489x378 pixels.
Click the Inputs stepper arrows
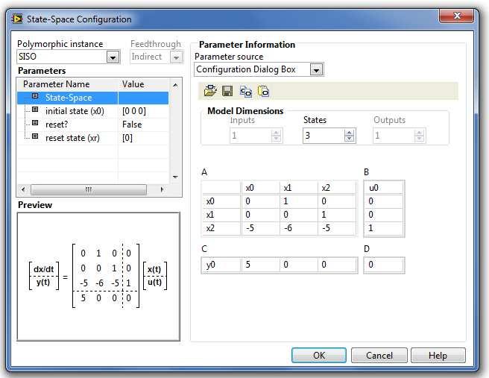(276, 136)
